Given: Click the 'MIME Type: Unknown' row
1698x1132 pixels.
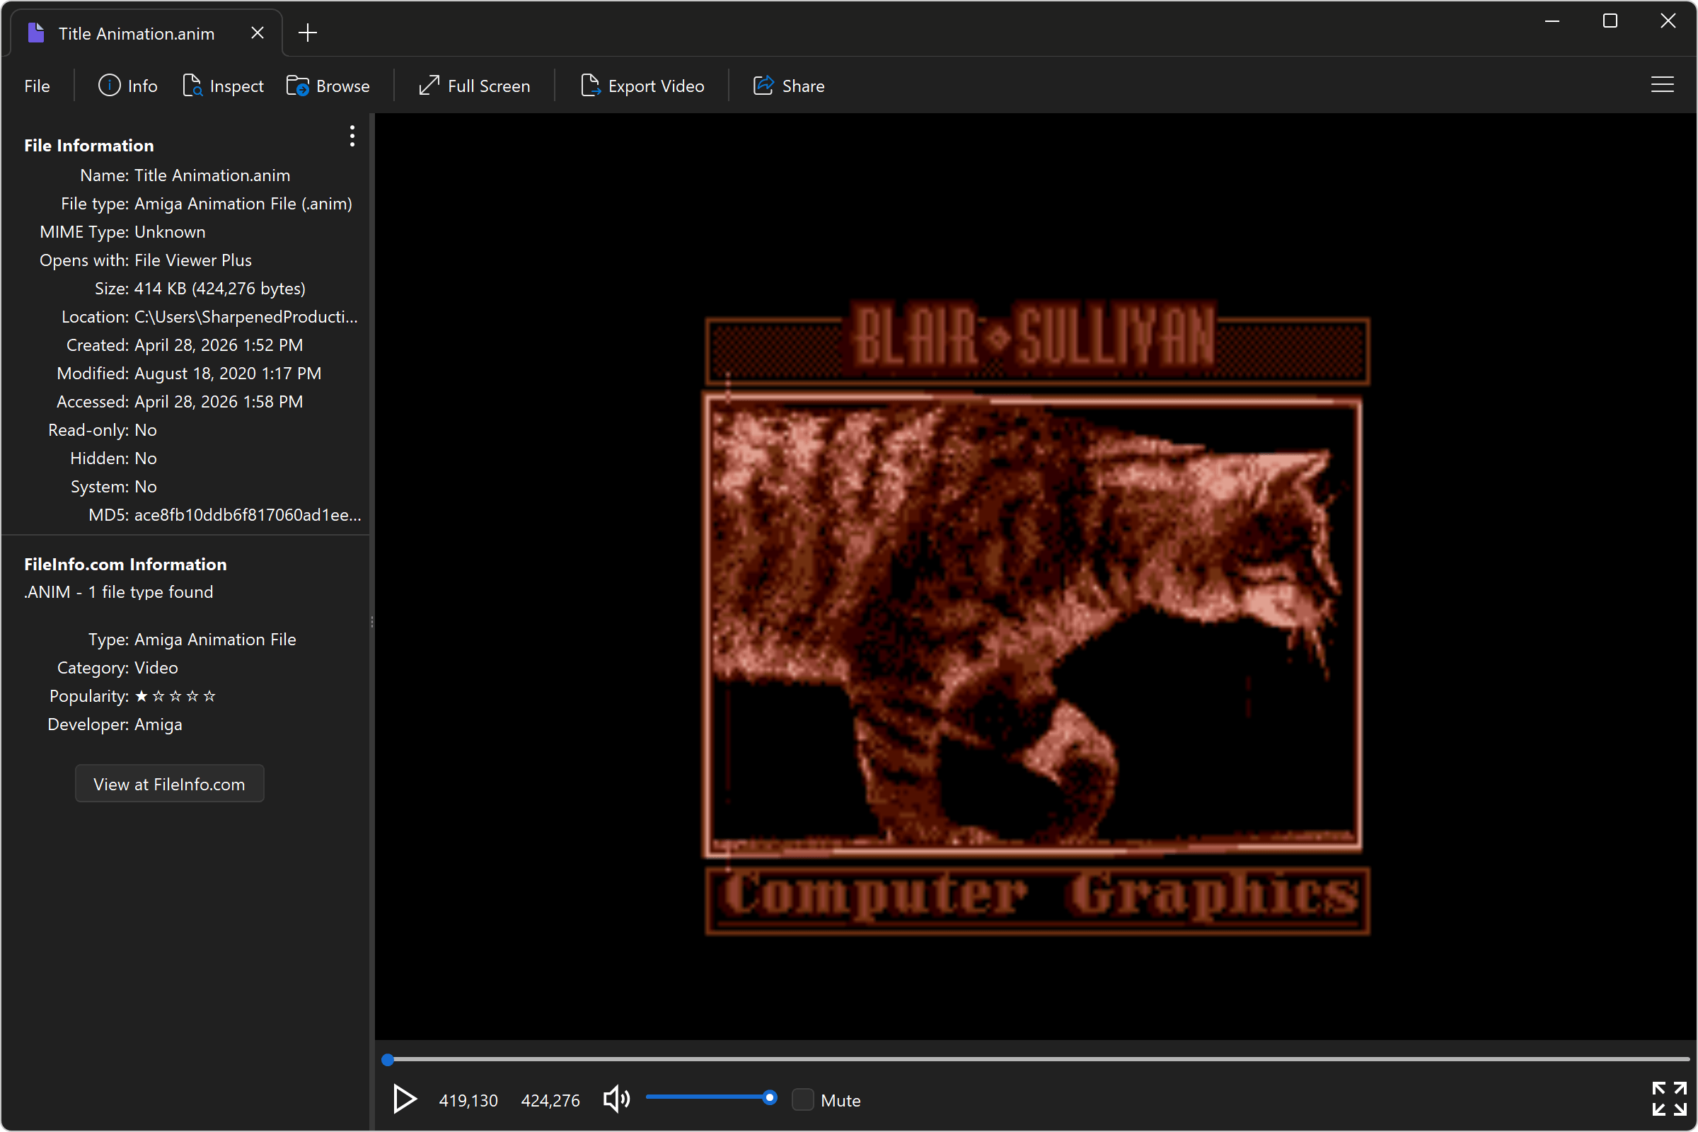Looking at the screenshot, I should pos(122,232).
